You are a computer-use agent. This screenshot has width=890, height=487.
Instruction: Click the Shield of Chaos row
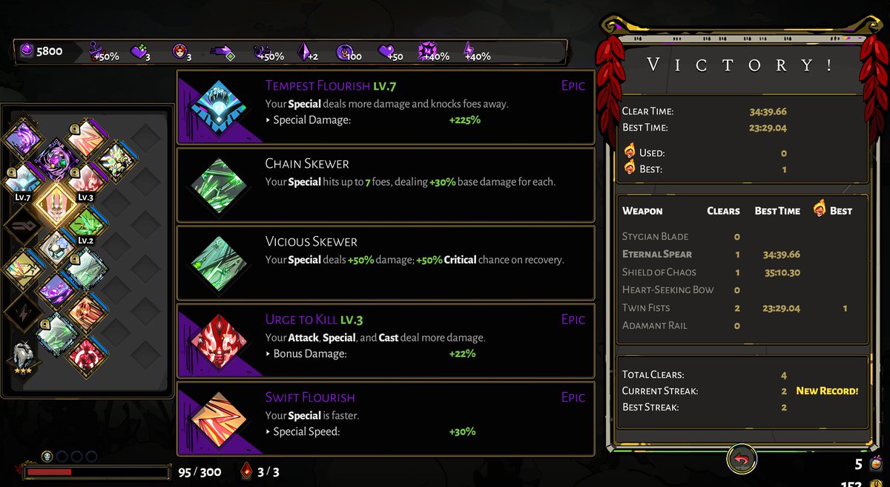pyautogui.click(x=742, y=272)
